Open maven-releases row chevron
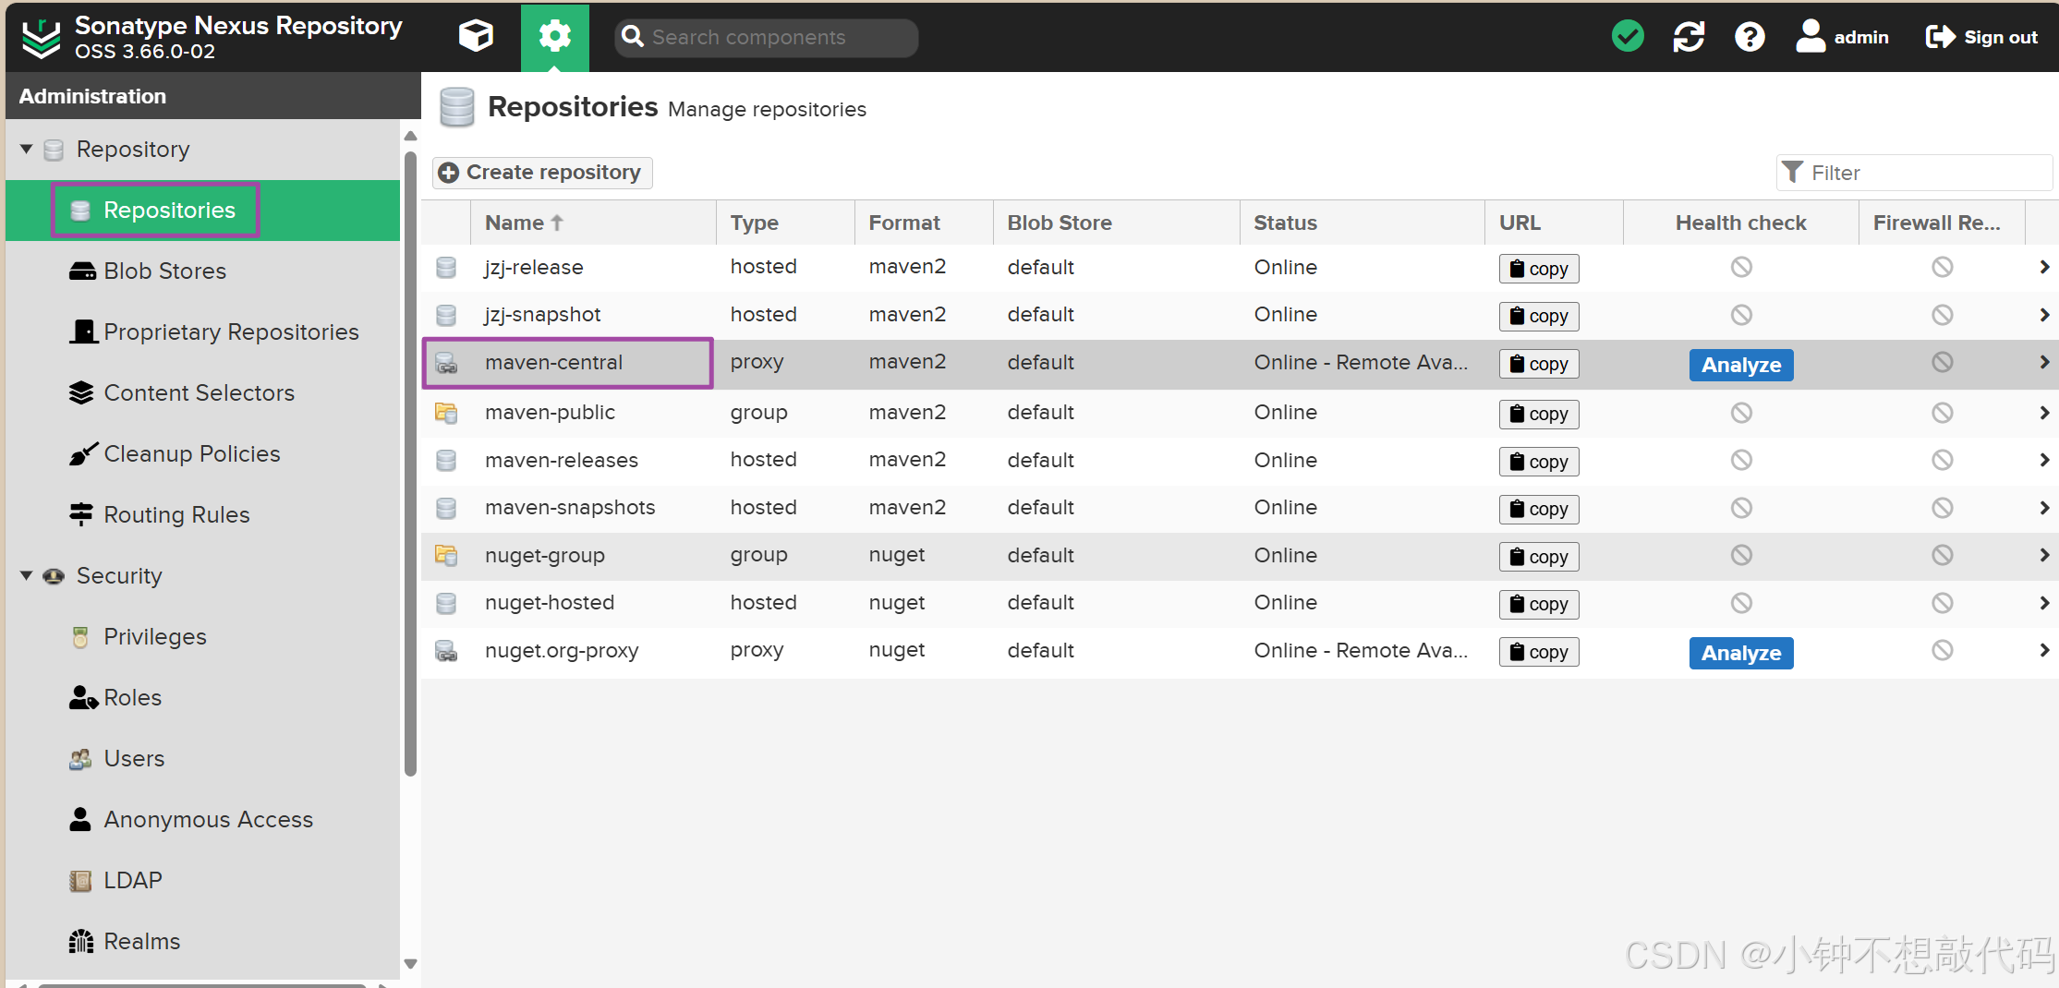This screenshot has height=988, width=2059. coord(2044,460)
